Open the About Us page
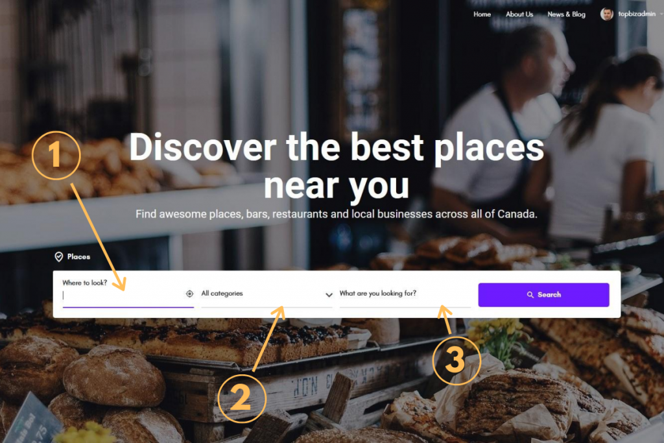This screenshot has width=664, height=443. 519,14
